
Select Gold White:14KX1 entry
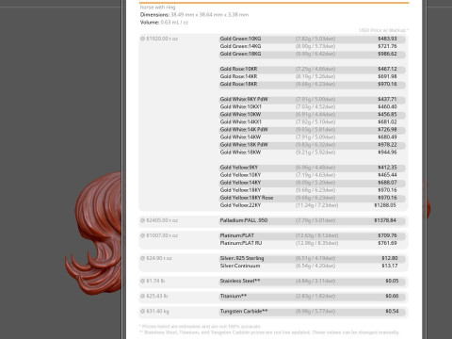(x=241, y=121)
